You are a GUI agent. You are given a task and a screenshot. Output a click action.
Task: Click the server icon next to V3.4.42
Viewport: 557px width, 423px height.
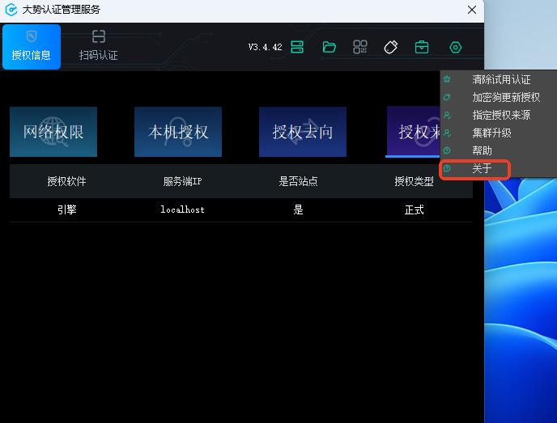297,47
